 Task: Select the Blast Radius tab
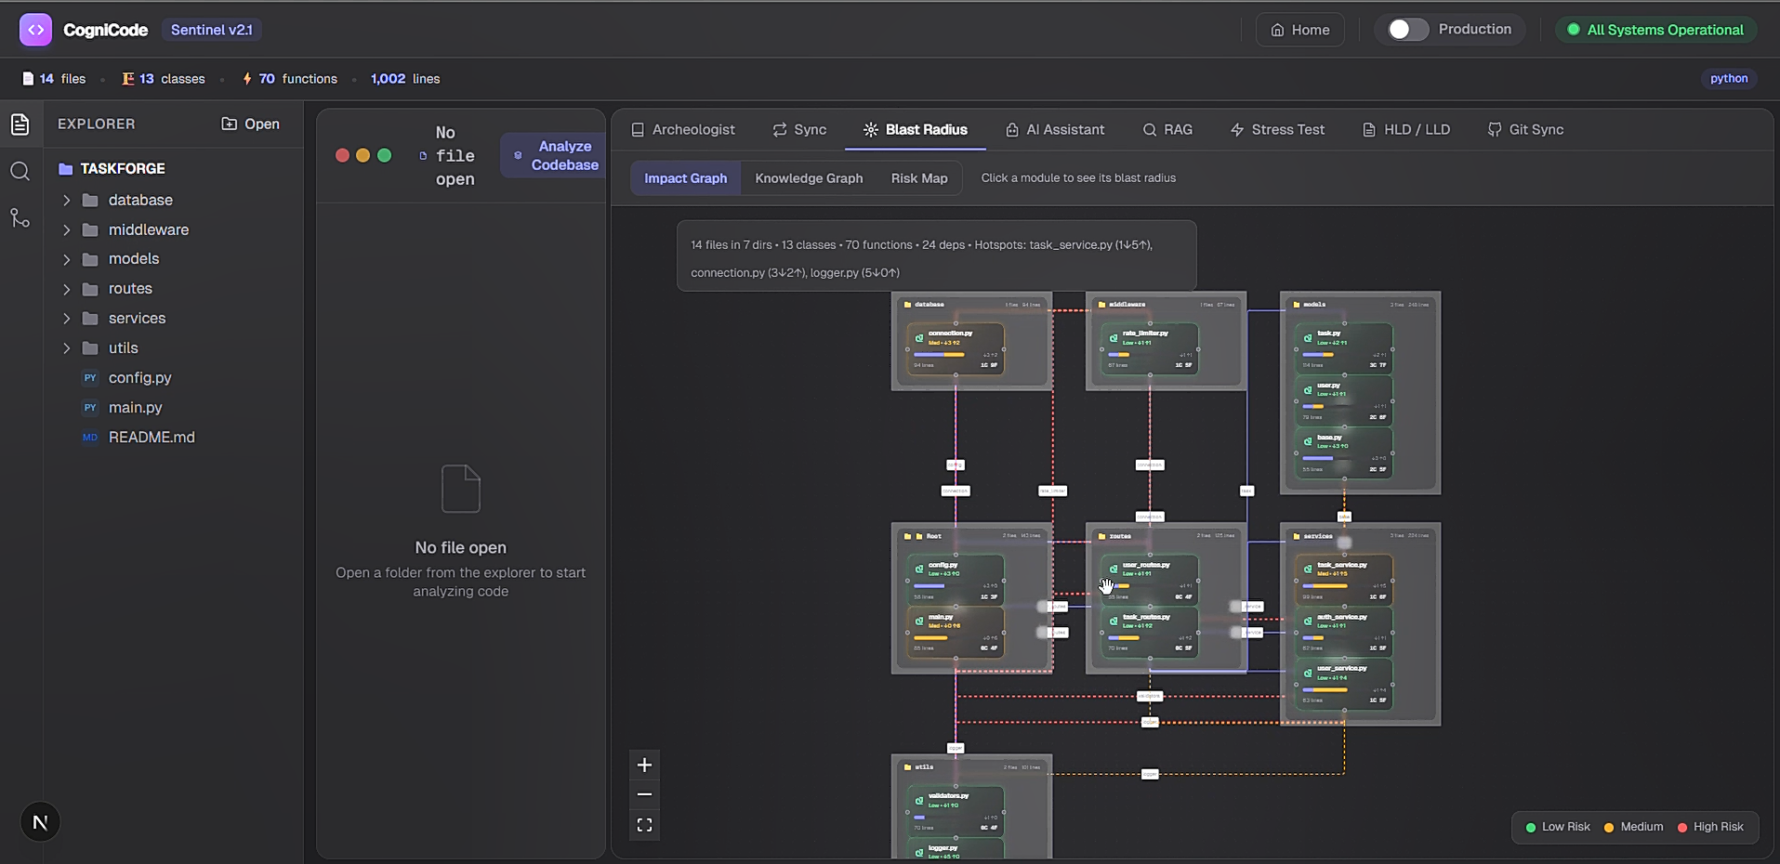916,130
